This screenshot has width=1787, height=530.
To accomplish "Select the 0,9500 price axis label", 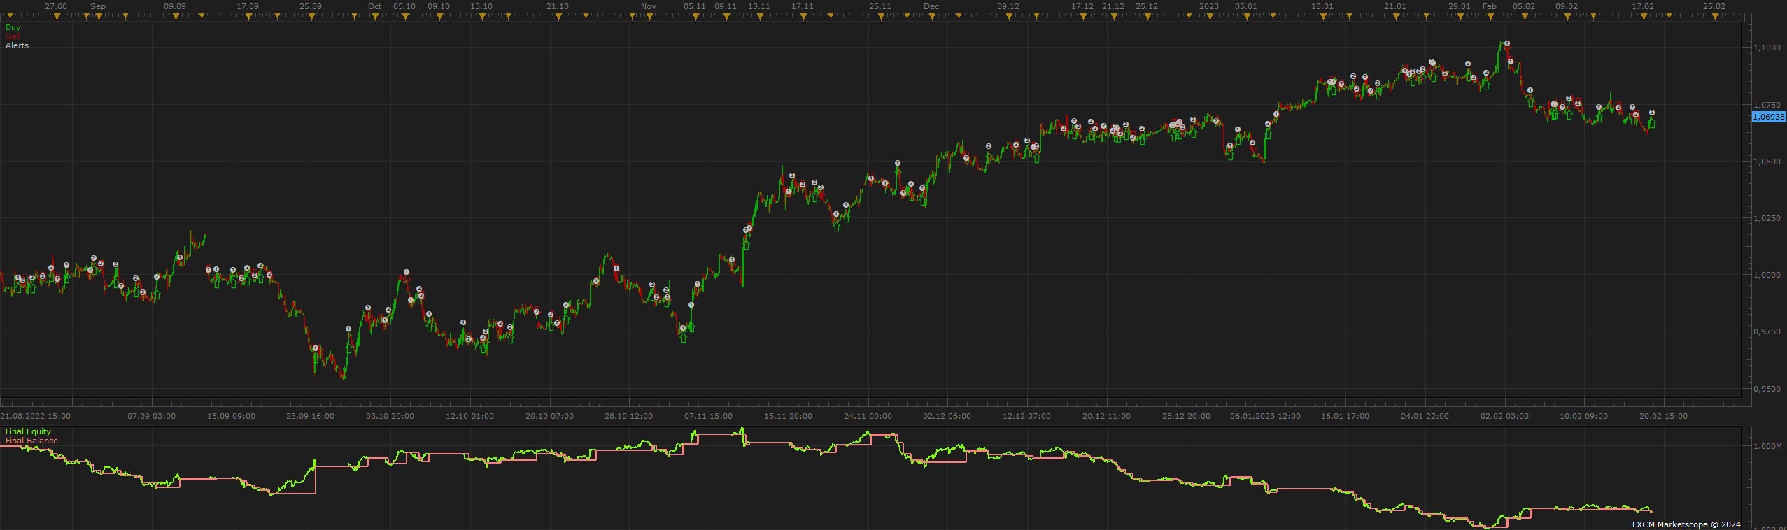I will (1767, 389).
